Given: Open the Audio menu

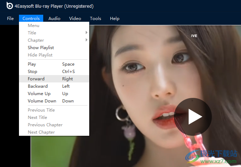Looking at the screenshot, I should pos(54,18).
